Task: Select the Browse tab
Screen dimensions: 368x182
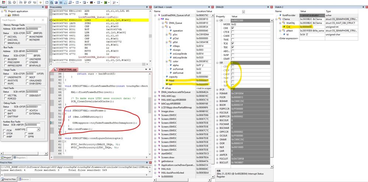Action: (23, 179)
